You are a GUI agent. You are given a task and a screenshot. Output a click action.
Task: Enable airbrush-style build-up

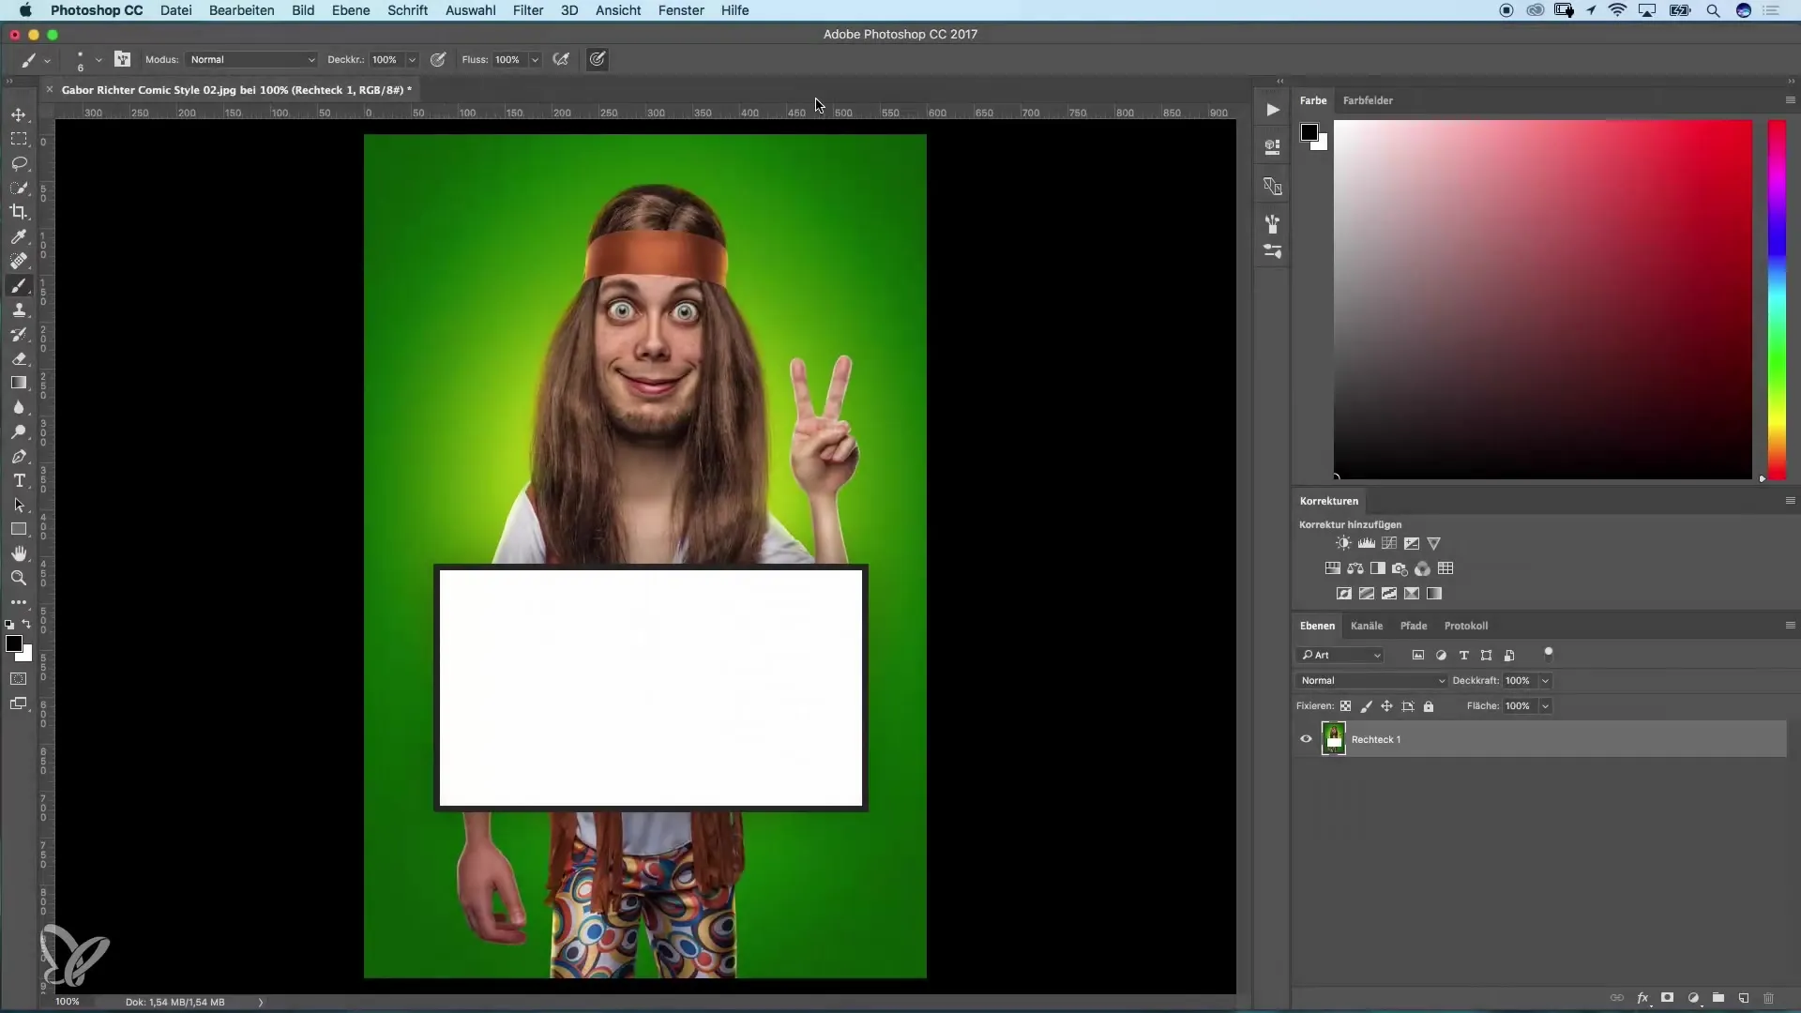[561, 59]
